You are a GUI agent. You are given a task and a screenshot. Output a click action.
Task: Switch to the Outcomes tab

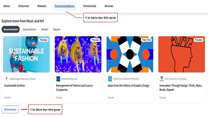24,6
